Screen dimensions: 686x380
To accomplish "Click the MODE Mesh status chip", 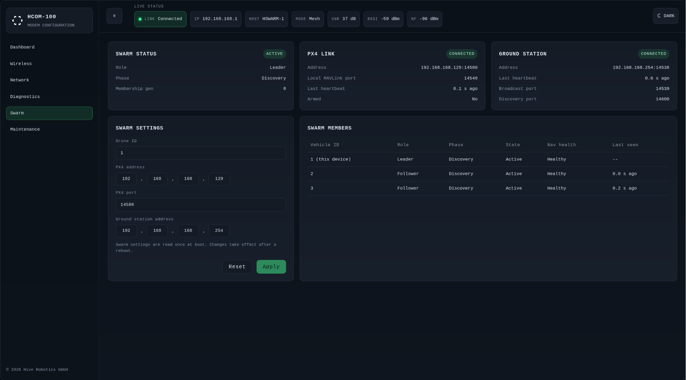I will coord(307,19).
